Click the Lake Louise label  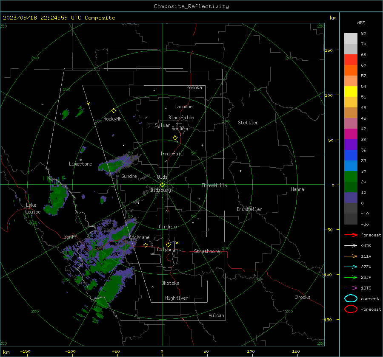(x=33, y=208)
